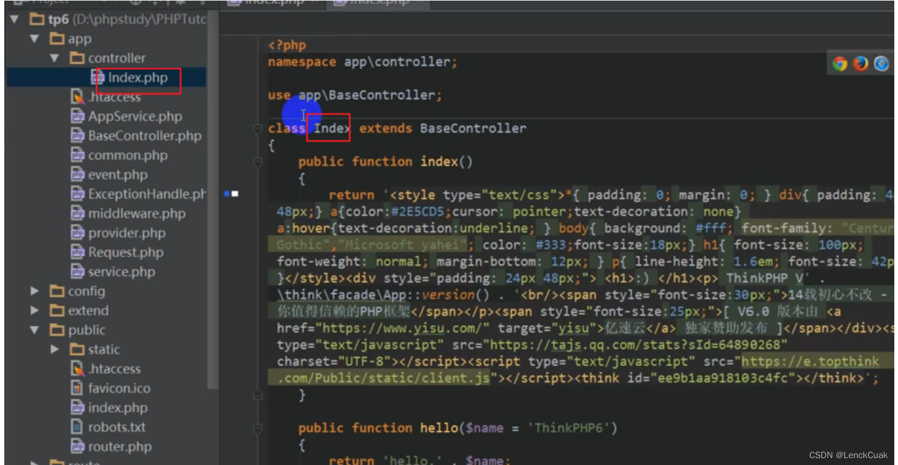Fold the class Index code block

[x=258, y=129]
